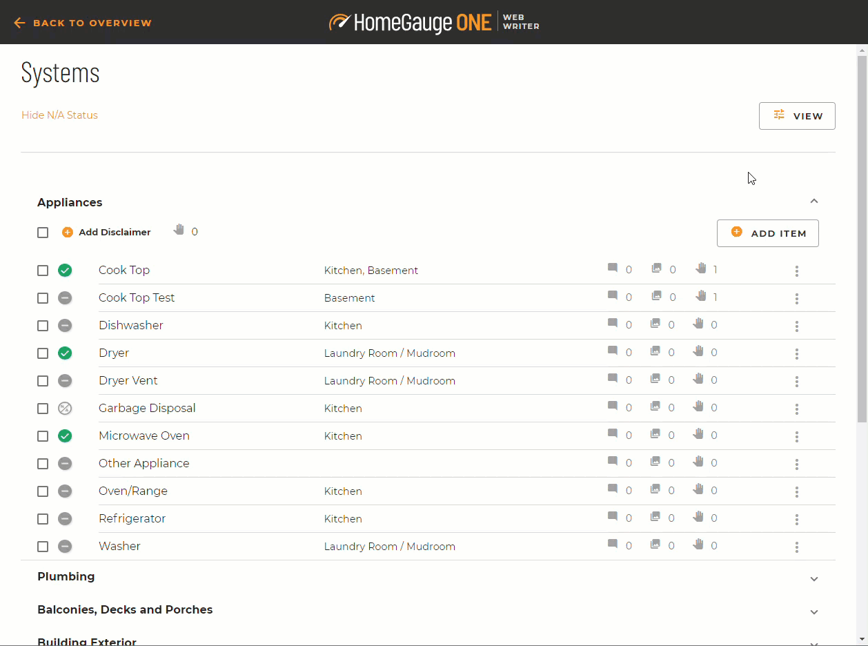Expand Balconies, Decks and Porches section
This screenshot has width=868, height=646.
(813, 611)
